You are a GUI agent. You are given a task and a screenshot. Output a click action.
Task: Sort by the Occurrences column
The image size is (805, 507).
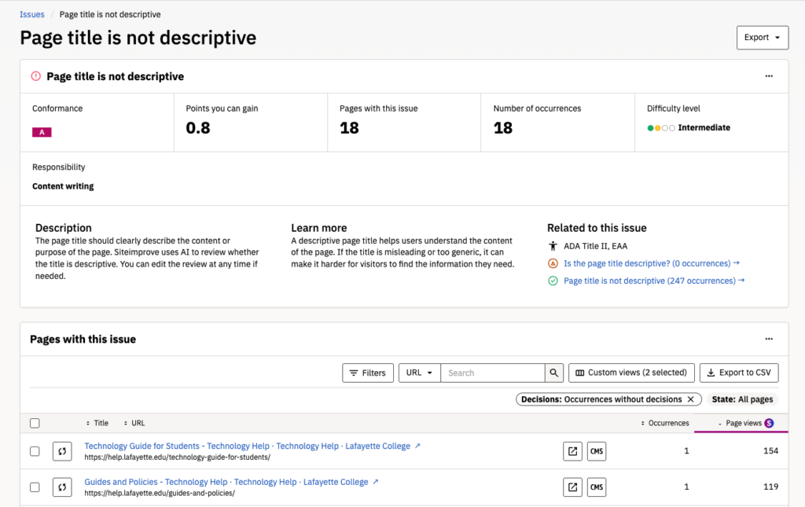[665, 424]
